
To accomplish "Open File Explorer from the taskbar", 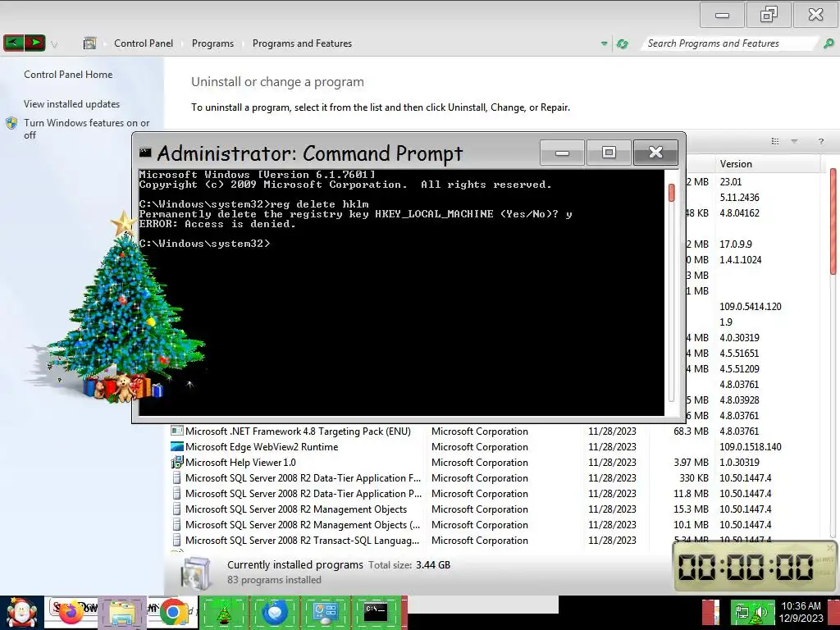I will pos(122,613).
